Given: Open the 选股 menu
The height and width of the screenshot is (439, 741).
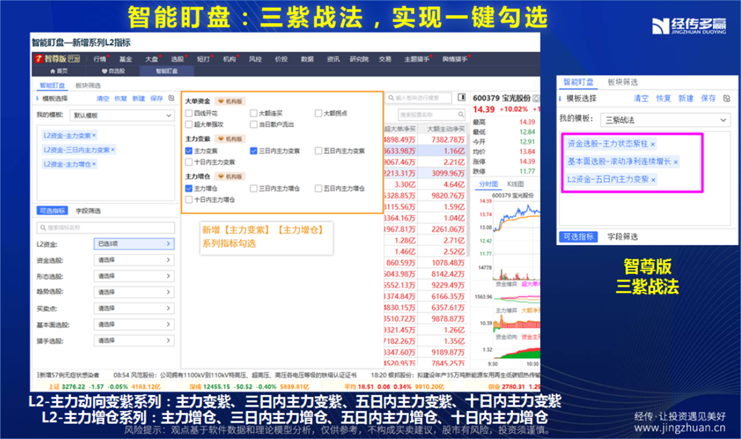Looking at the screenshot, I should pos(178,59).
